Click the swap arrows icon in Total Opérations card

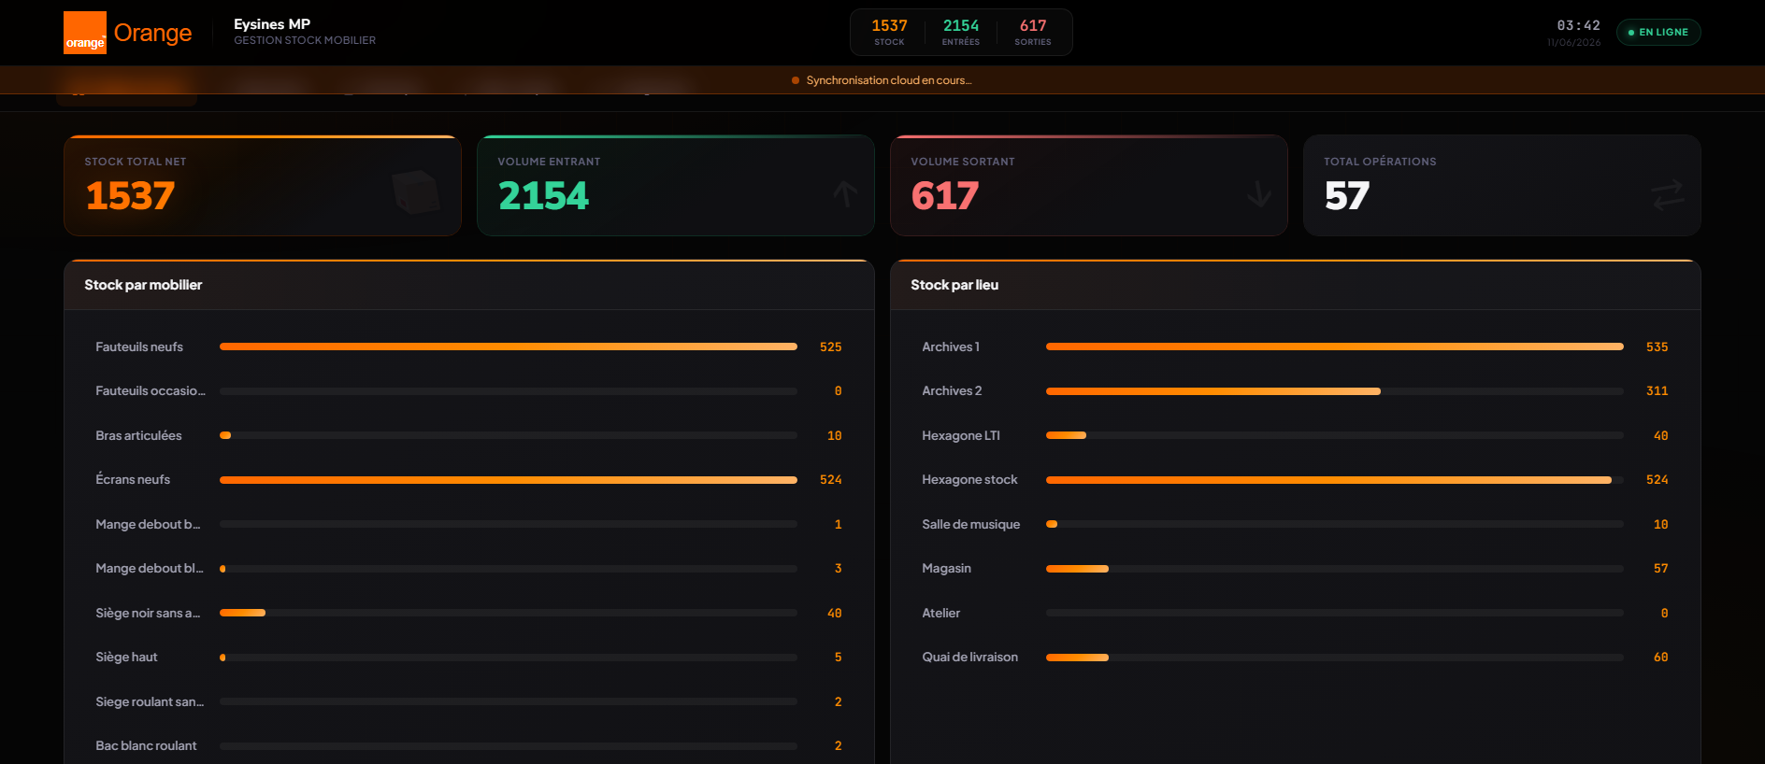(1668, 194)
